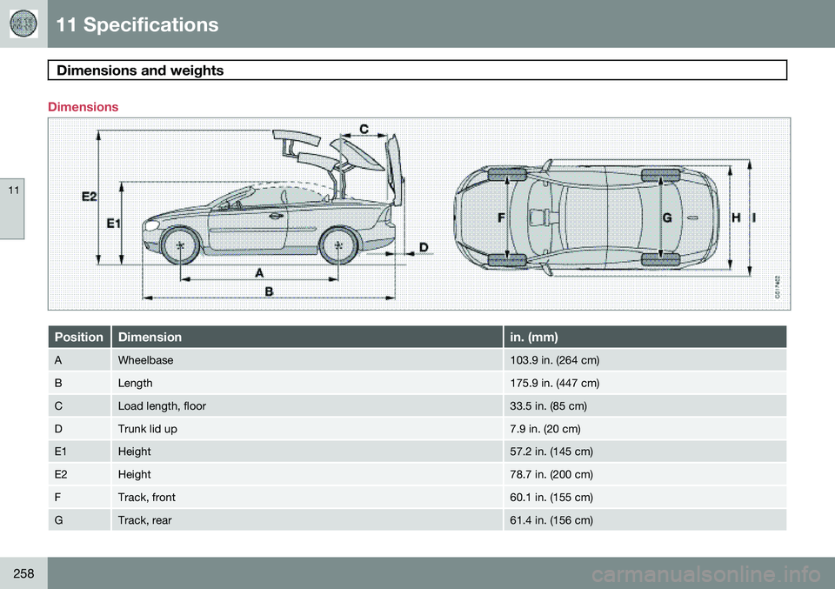Click the 'B' length label in diagram
This screenshot has height=589, width=835.
coord(270,291)
